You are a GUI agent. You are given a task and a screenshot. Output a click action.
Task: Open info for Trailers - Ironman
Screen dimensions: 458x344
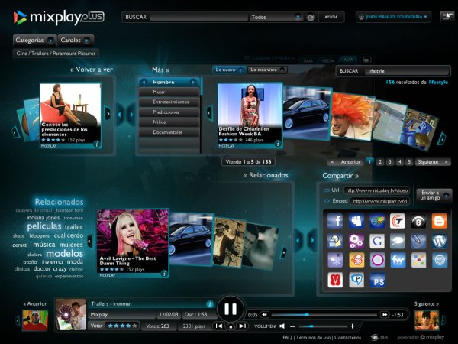[x=210, y=304]
